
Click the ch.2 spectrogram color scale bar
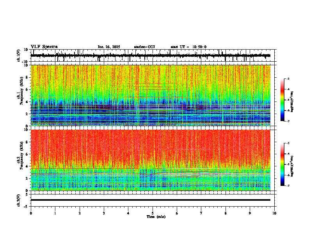pyautogui.click(x=282, y=164)
